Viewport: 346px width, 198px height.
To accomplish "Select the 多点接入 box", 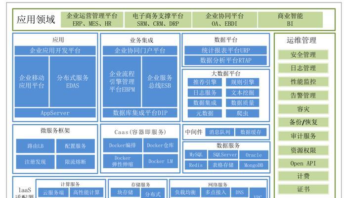I will click(x=216, y=193).
